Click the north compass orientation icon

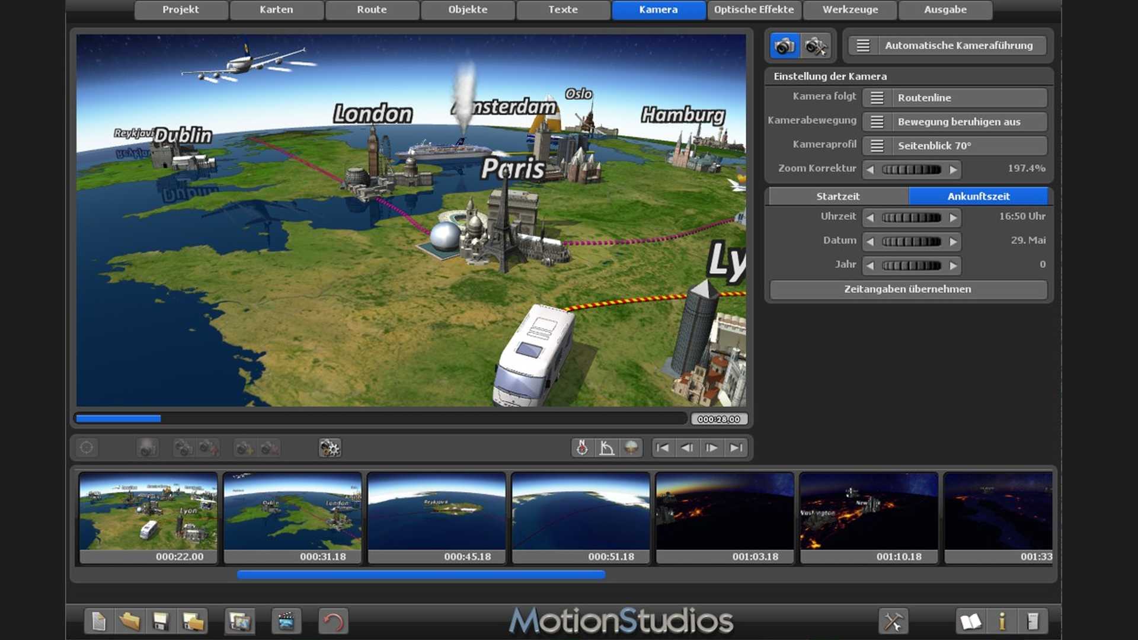582,448
